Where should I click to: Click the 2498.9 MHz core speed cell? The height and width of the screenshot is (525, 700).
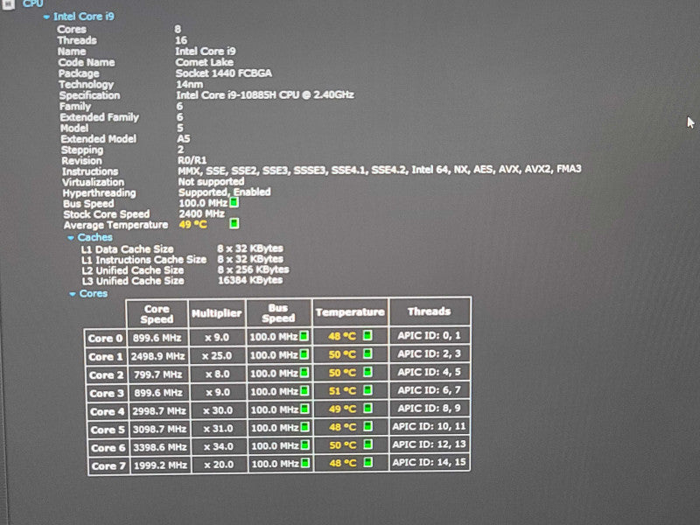pyautogui.click(x=157, y=356)
